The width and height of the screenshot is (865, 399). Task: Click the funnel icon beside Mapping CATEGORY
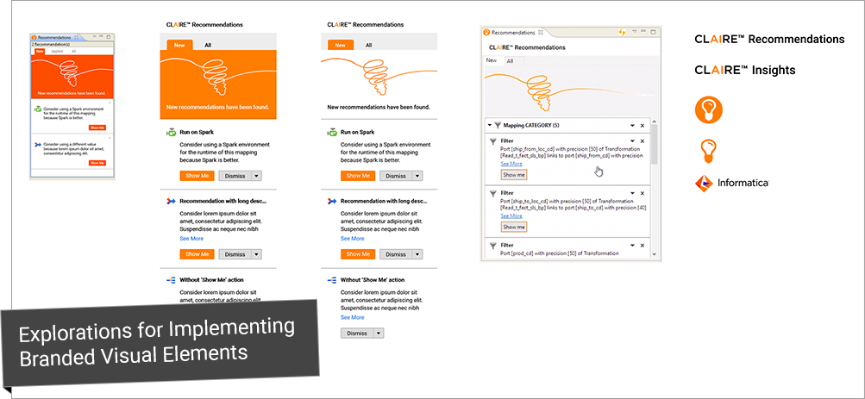pos(498,125)
